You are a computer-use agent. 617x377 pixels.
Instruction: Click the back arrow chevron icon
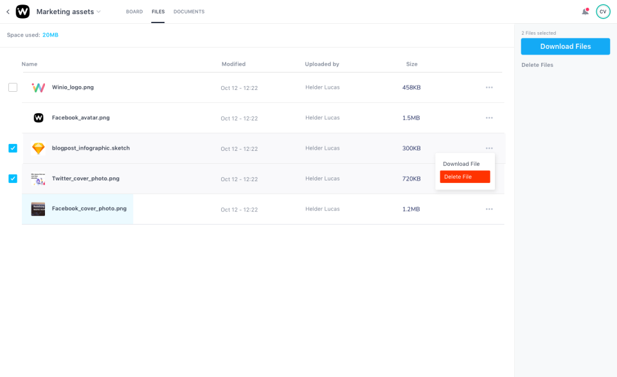coord(7,11)
